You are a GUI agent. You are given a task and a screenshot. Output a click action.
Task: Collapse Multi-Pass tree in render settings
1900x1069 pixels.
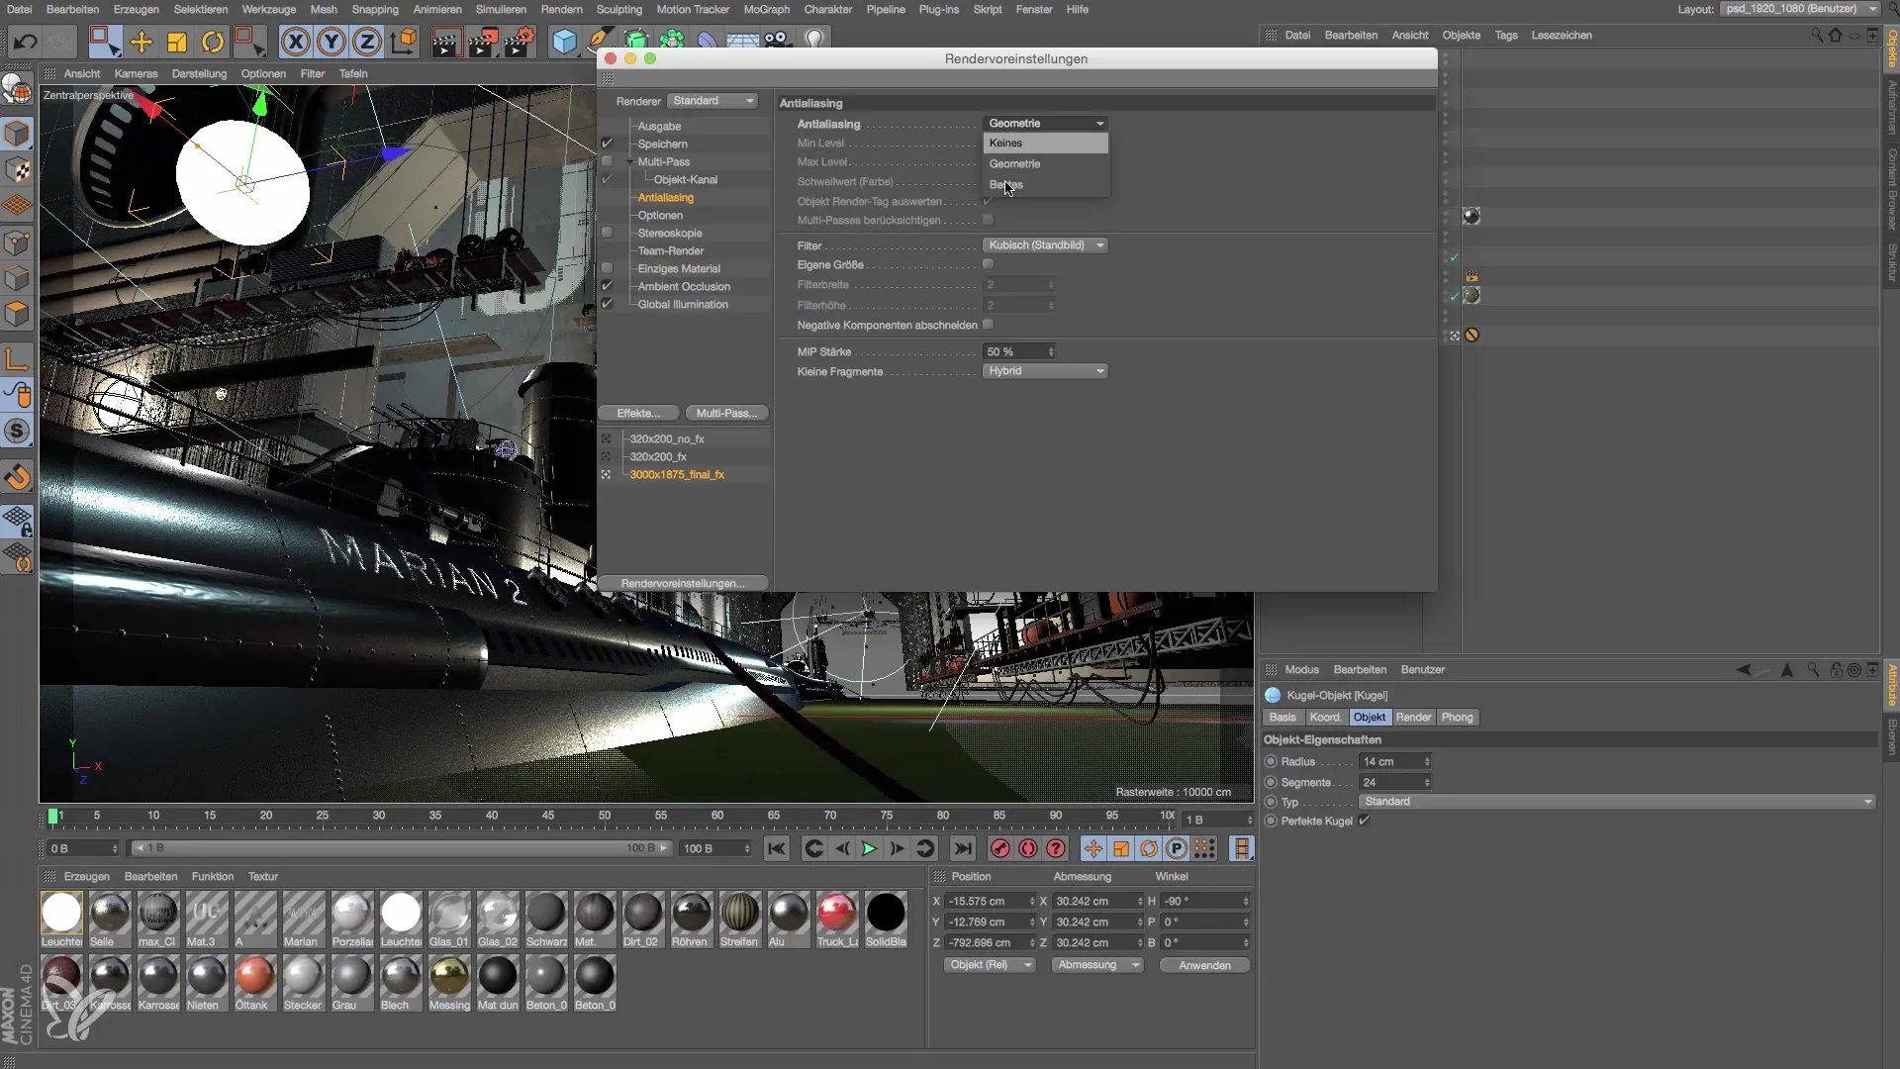(629, 161)
